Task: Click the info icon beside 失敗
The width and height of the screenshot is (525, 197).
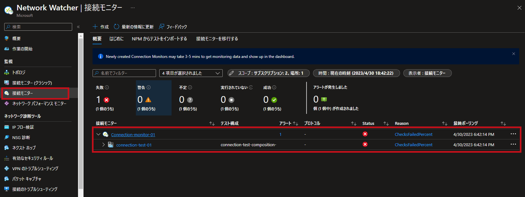Action: (107, 87)
